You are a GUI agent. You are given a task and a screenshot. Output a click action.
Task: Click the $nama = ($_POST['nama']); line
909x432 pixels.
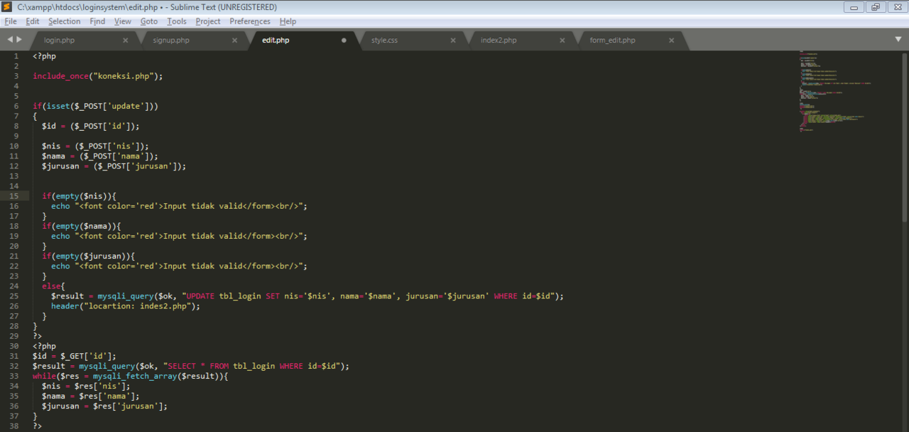pos(100,156)
